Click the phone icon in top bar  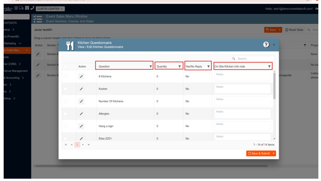[32, 8]
